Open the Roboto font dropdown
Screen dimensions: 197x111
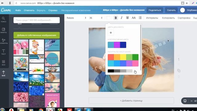pos(76,18)
